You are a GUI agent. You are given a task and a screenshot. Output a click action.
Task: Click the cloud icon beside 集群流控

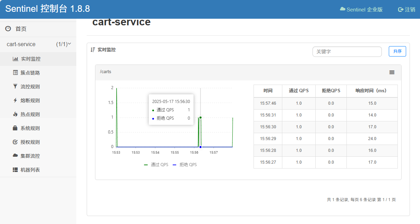tap(15, 156)
